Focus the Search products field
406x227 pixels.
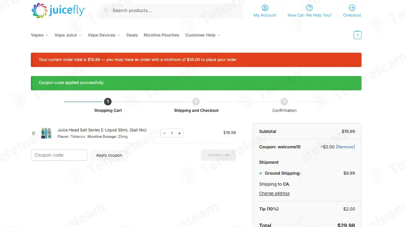coord(172,11)
